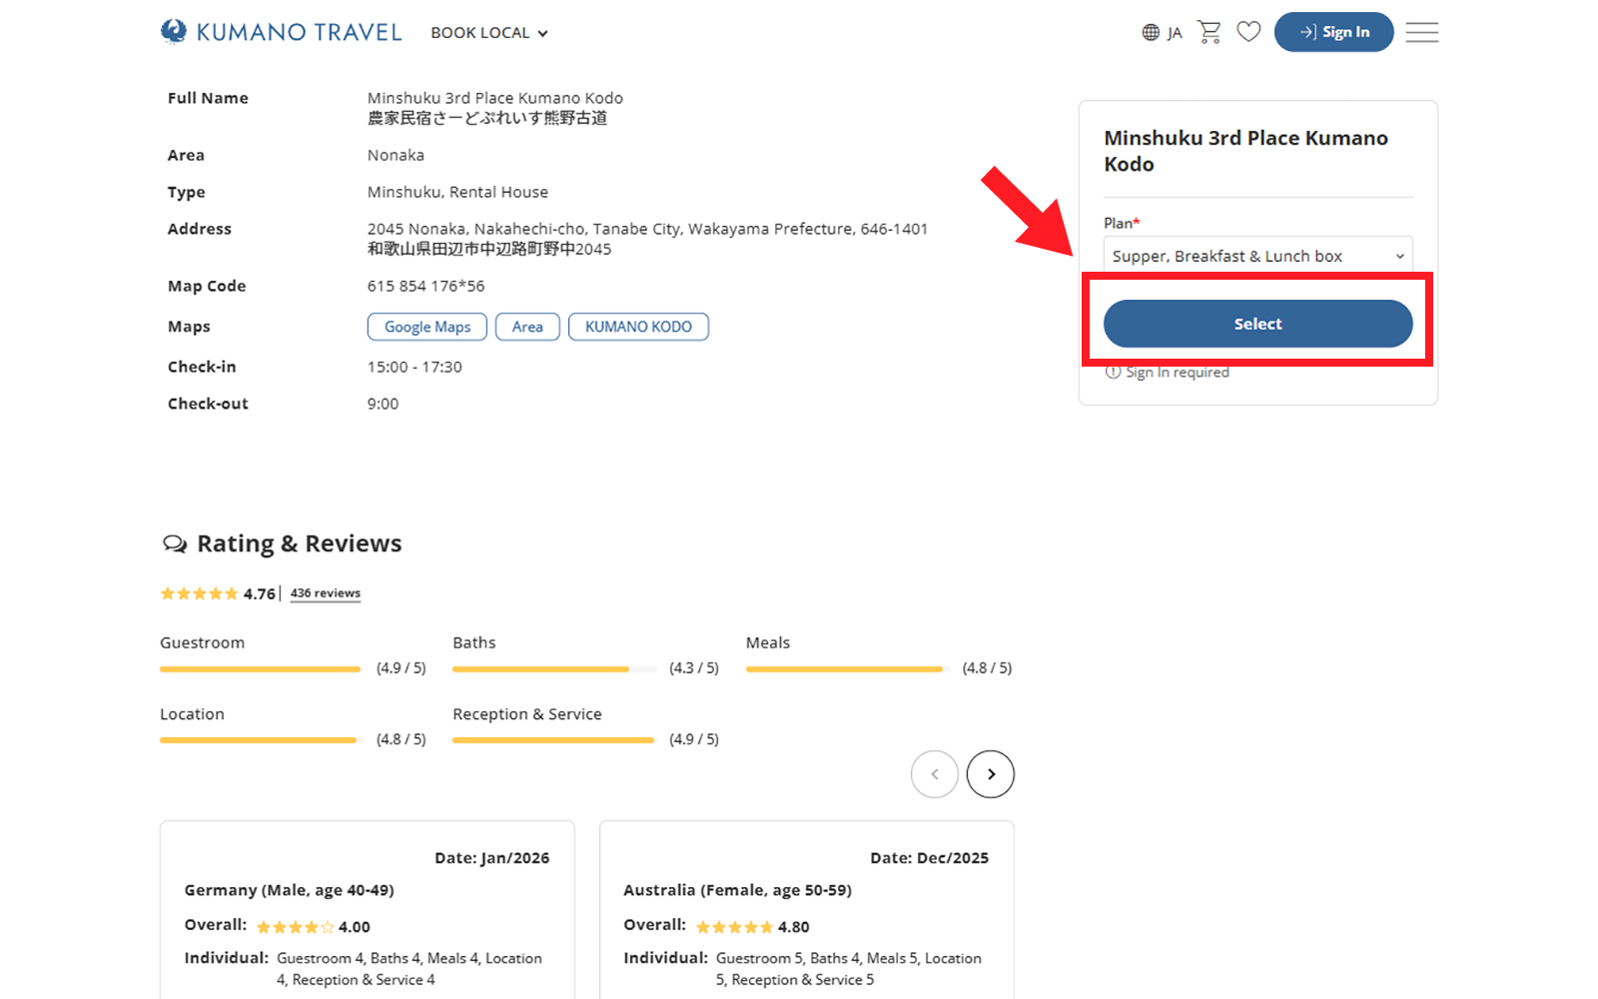This screenshot has height=999, width=1598.
Task: Click the heart favorites icon
Action: pyautogui.click(x=1248, y=32)
